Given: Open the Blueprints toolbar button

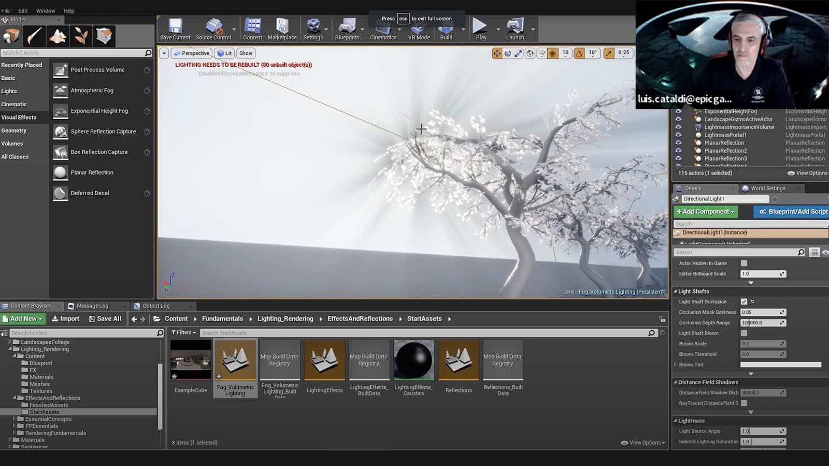Looking at the screenshot, I should click(347, 30).
